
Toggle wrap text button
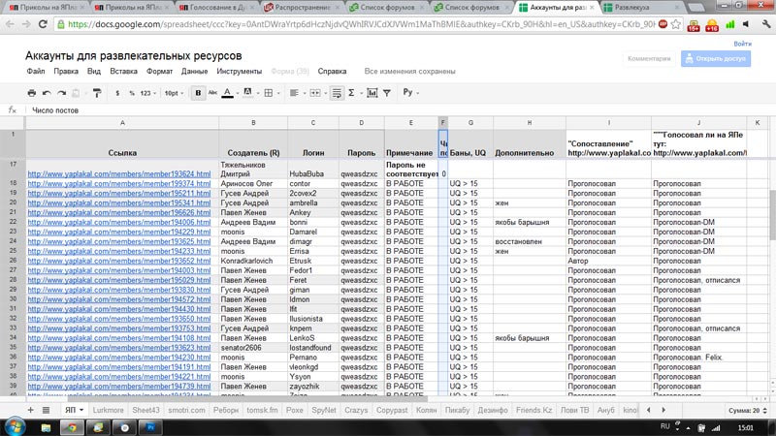click(336, 93)
